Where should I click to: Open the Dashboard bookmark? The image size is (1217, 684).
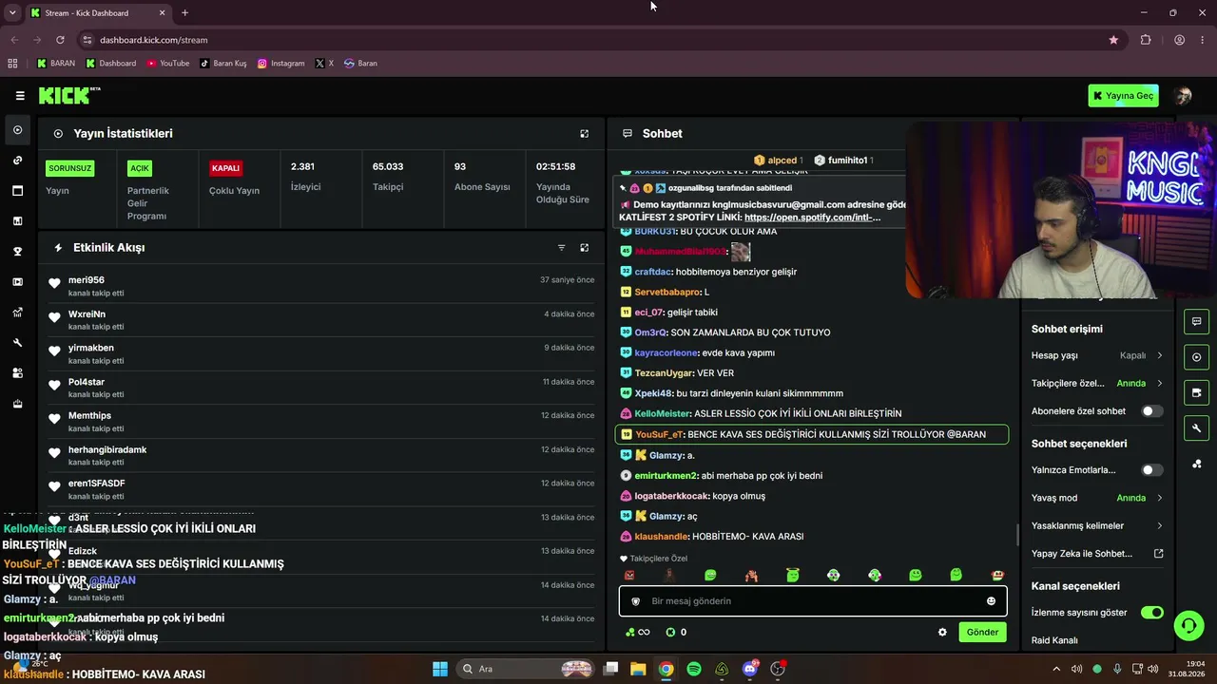click(111, 64)
